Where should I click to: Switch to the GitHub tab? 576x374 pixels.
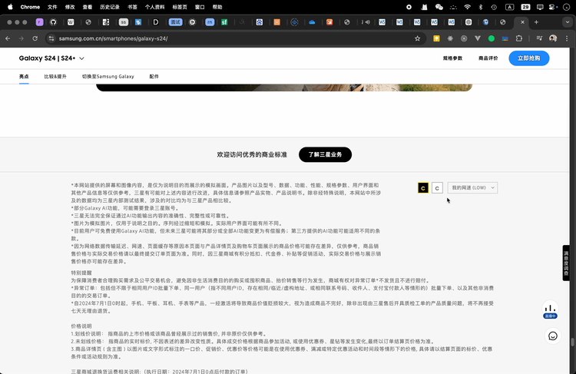(53, 22)
